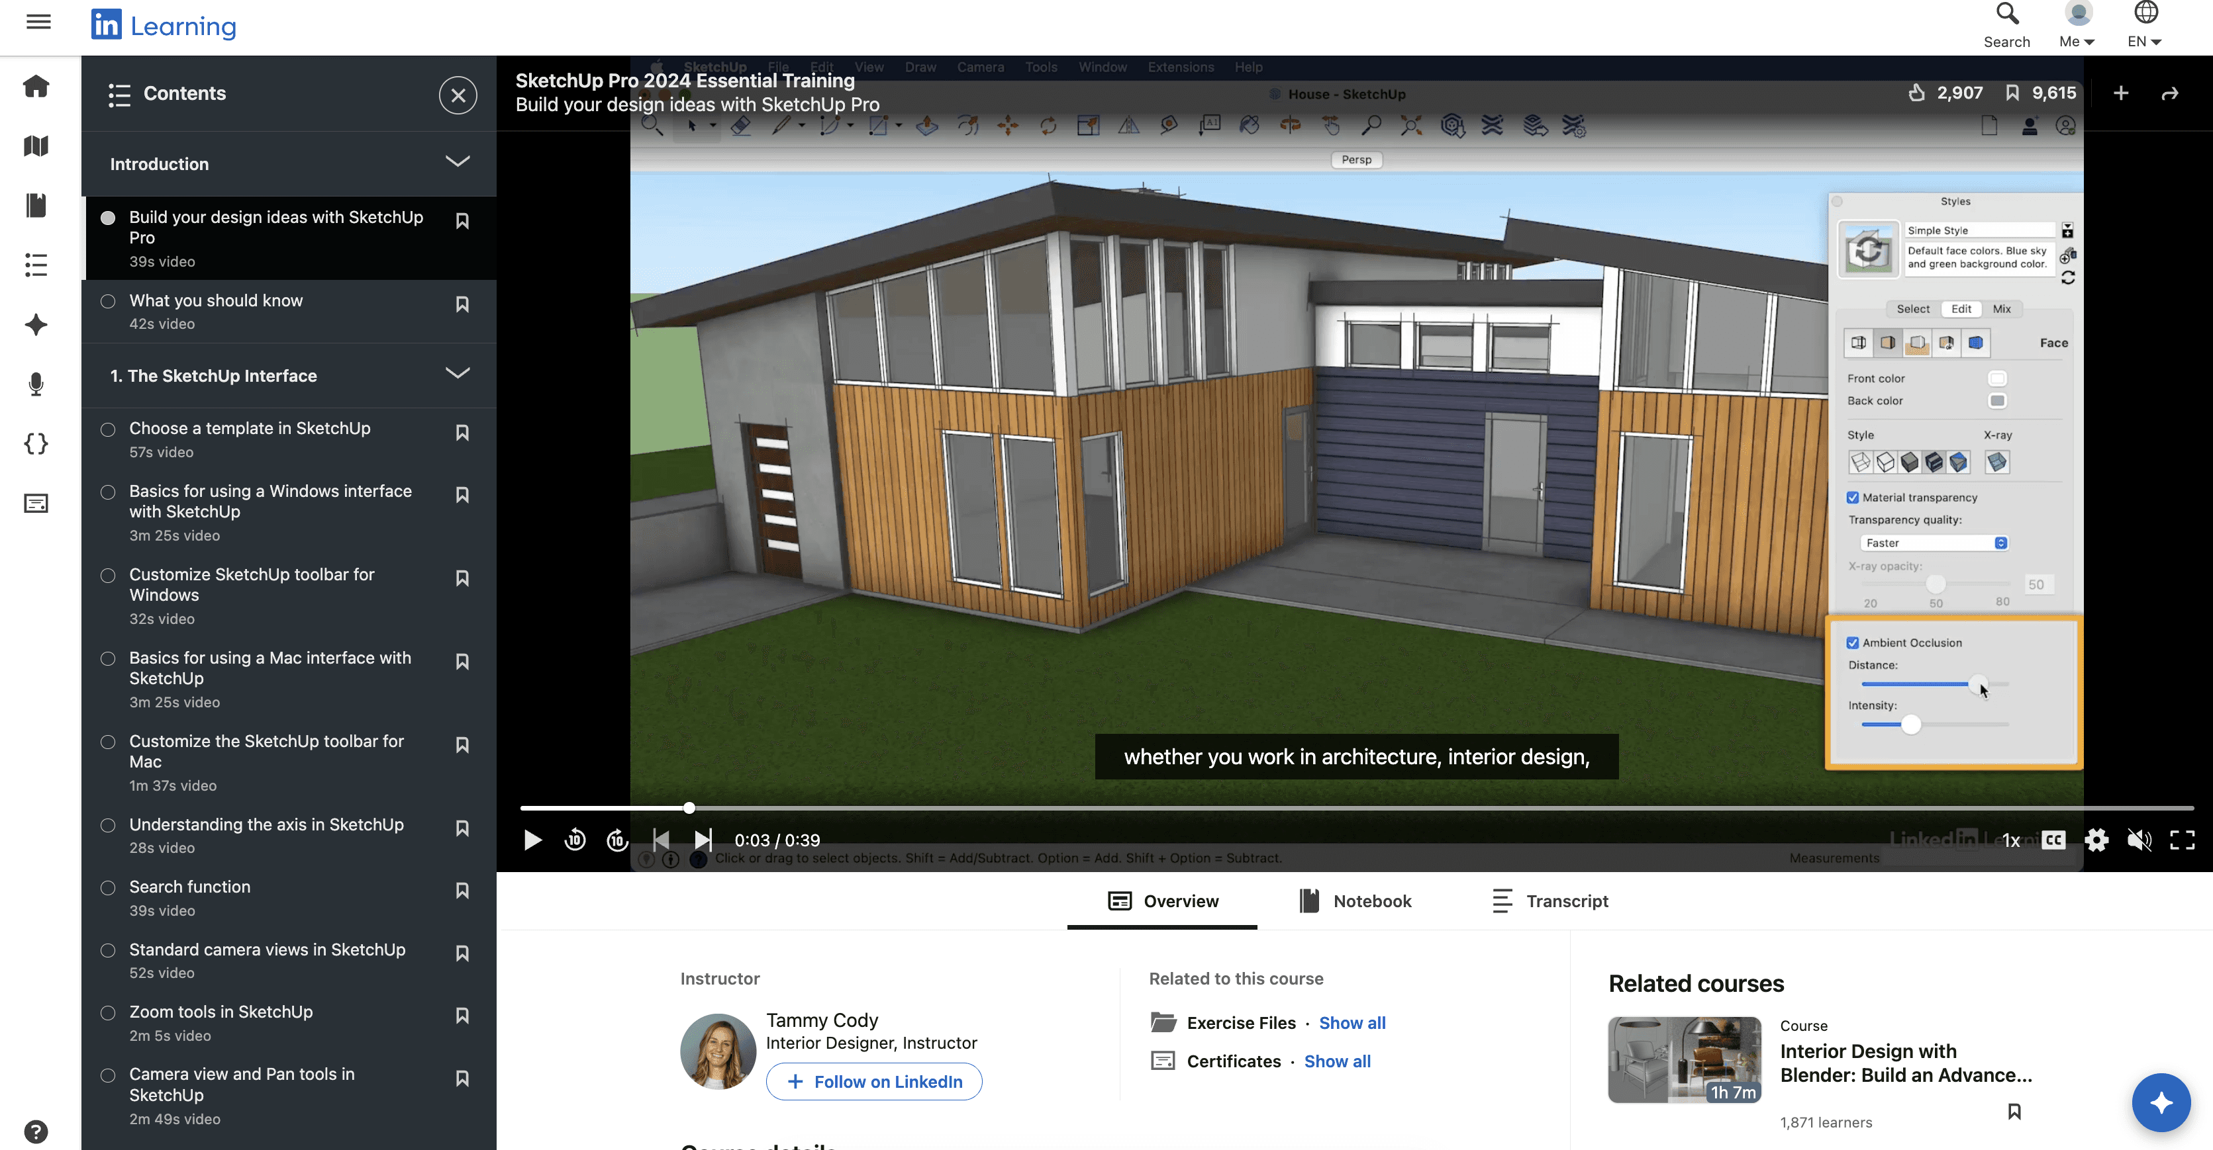The height and width of the screenshot is (1150, 2213).
Task: Click Tammy Cody's instructor photo
Action: click(x=717, y=1051)
